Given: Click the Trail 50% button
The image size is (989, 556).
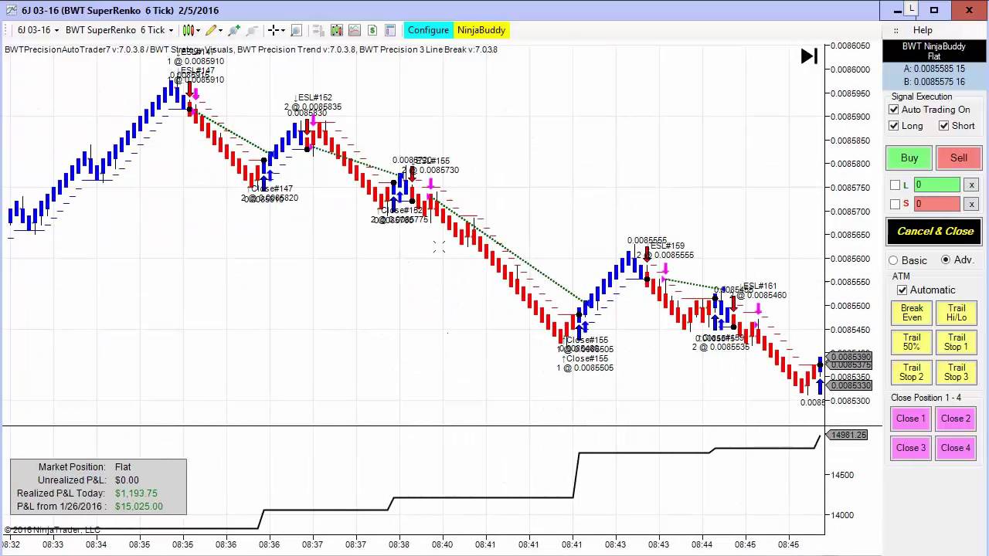Looking at the screenshot, I should 912,342.
